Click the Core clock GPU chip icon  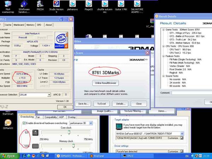(35, 133)
